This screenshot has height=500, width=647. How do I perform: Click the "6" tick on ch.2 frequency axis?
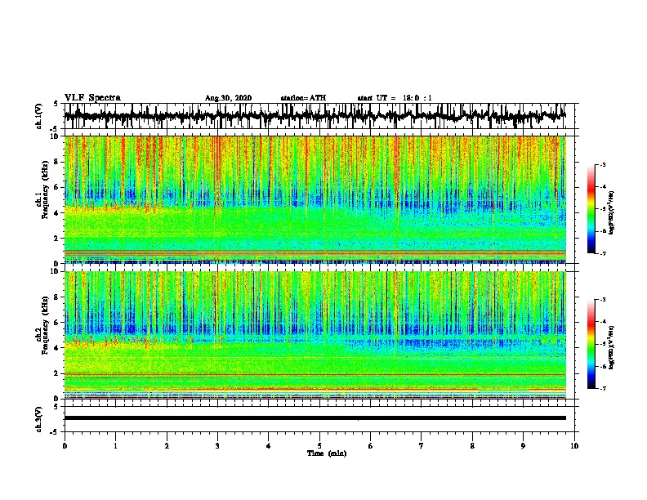(x=58, y=323)
